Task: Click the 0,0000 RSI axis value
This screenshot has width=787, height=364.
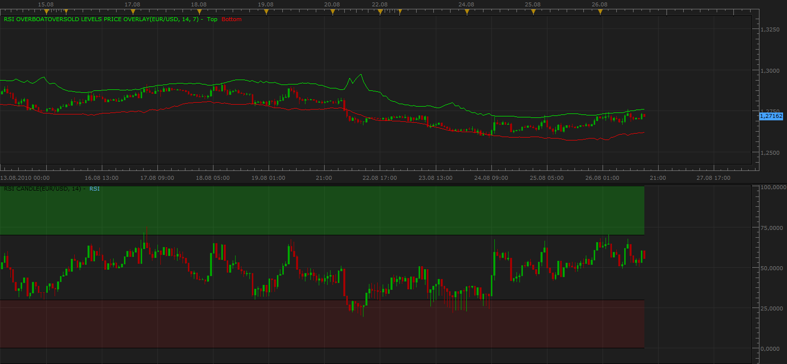Action: click(x=770, y=349)
